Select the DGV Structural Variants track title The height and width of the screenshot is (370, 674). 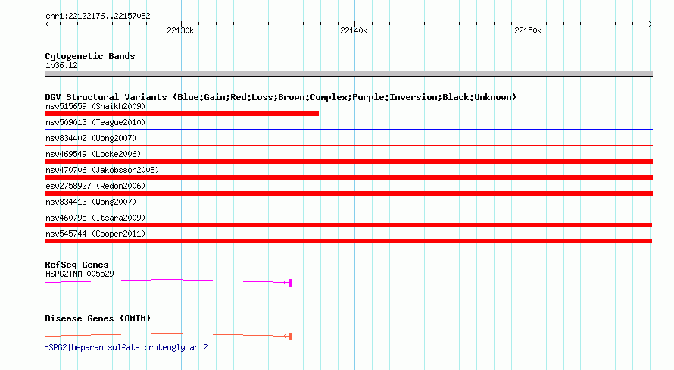click(280, 97)
